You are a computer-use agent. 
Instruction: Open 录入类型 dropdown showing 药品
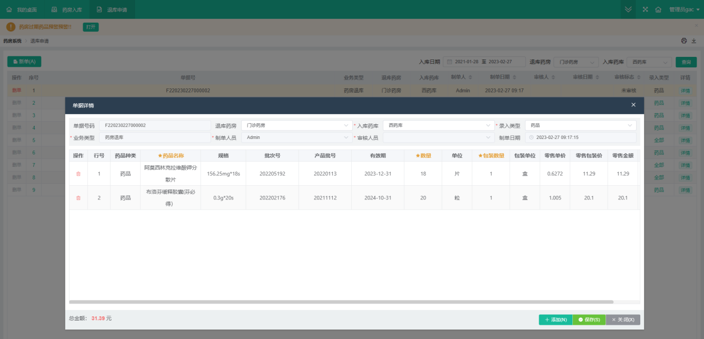click(580, 125)
